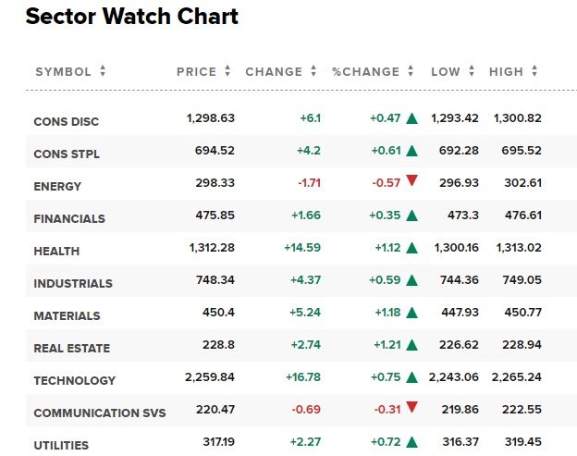
Task: Click red down arrow for COMMUNICATION SVS
Action: point(411,408)
